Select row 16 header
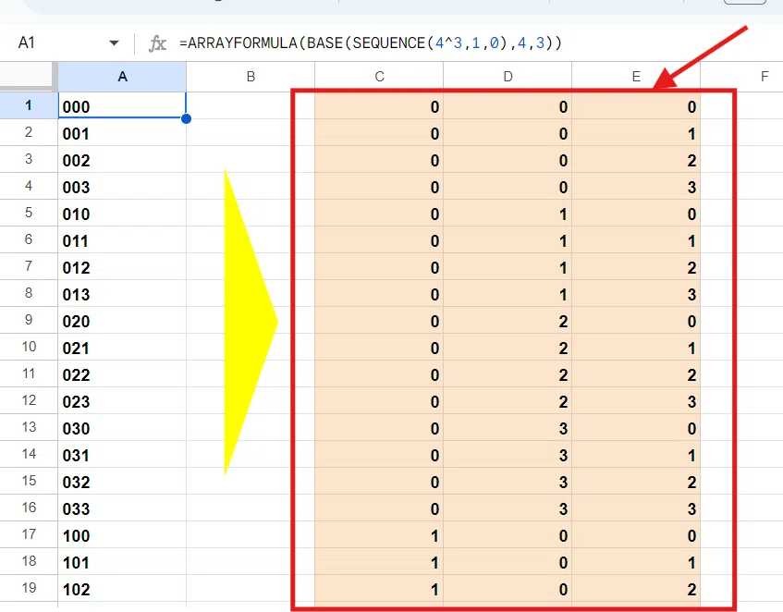This screenshot has height=612, width=783. point(29,508)
